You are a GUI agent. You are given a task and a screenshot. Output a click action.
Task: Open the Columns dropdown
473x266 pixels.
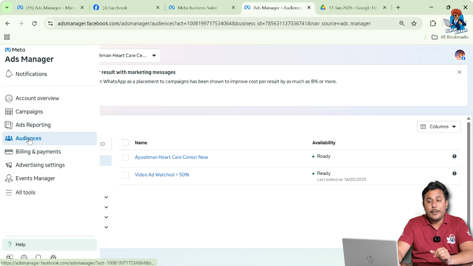click(438, 127)
